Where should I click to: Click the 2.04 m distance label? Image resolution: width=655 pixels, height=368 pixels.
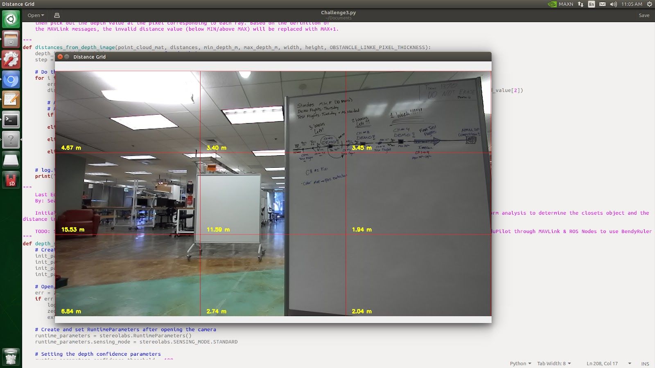pyautogui.click(x=362, y=311)
